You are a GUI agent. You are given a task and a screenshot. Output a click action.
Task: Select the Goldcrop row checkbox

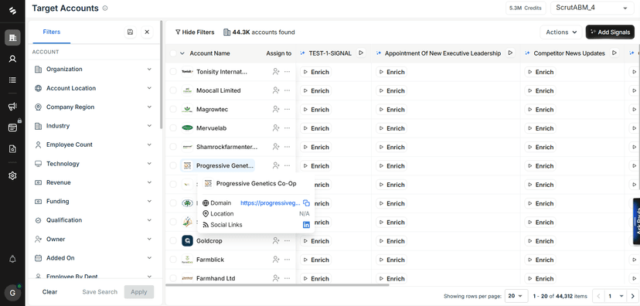click(173, 241)
